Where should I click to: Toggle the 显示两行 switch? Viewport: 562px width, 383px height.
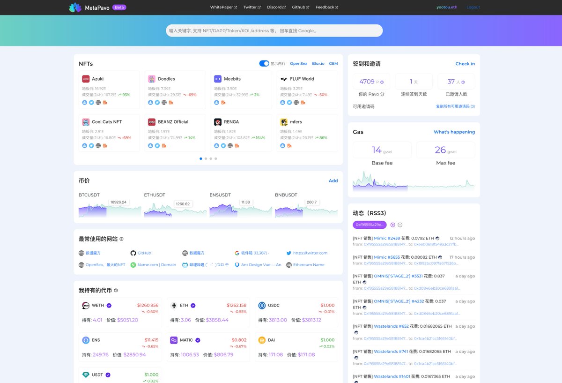(x=264, y=63)
